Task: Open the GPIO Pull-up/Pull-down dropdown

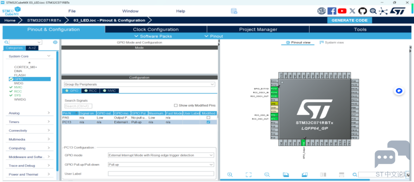Action: point(161,164)
